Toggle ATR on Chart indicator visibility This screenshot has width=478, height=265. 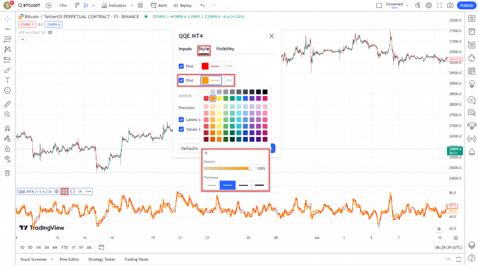tap(50, 33)
